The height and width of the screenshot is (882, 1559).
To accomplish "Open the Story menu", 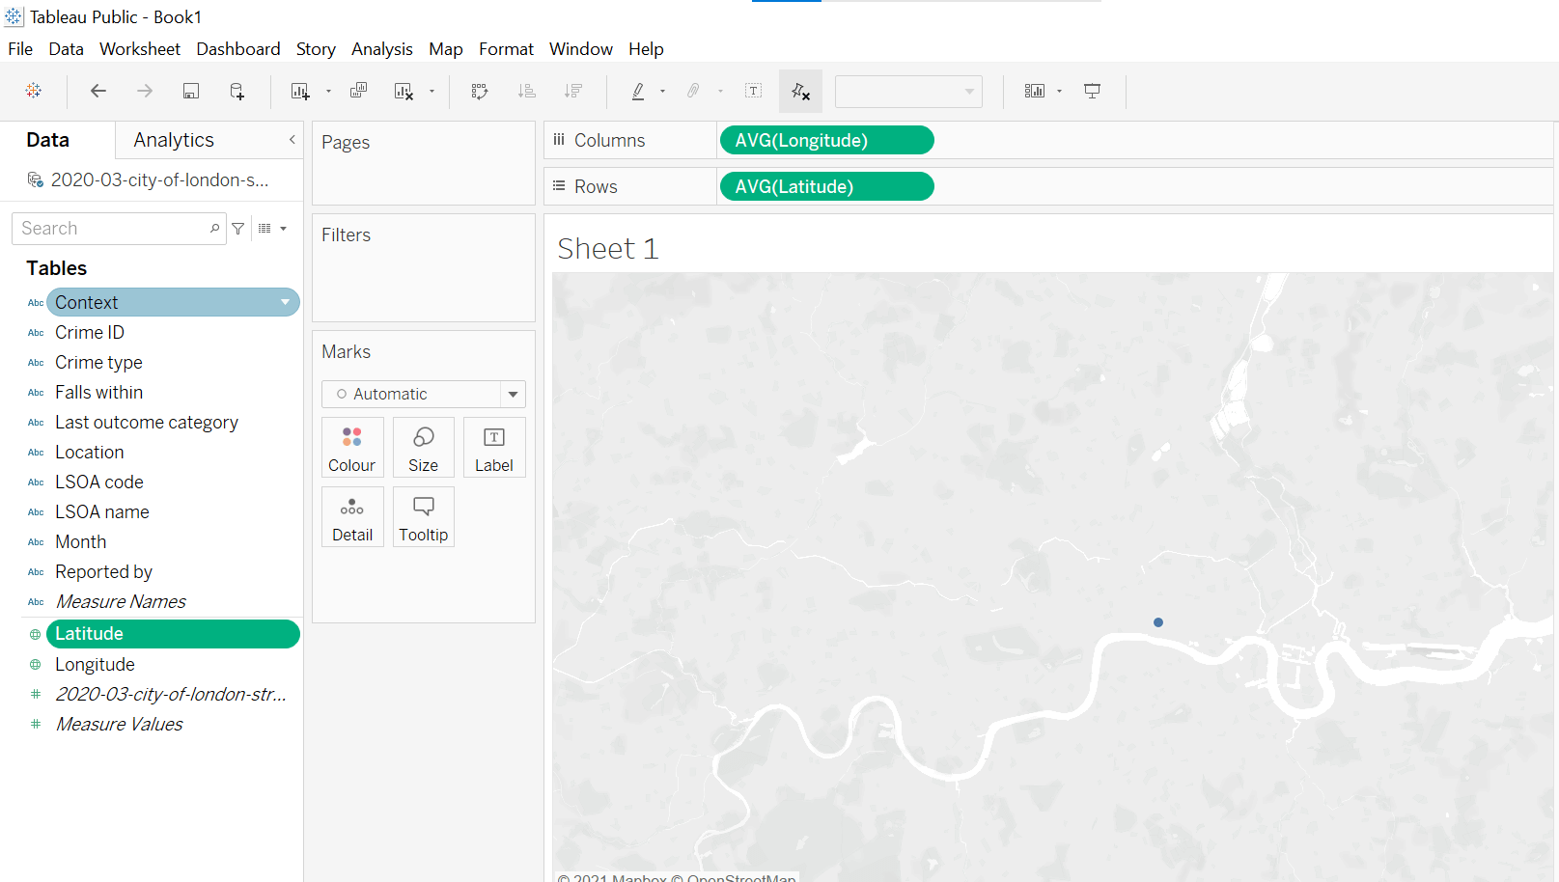I will (316, 49).
